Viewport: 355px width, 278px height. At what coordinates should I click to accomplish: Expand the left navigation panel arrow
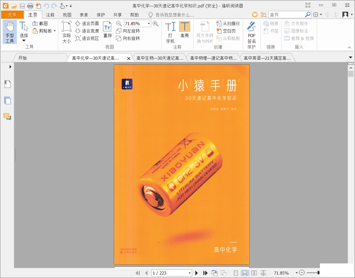[10, 67]
